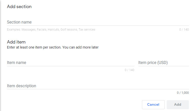Click the Add section heading

coord(19,7)
